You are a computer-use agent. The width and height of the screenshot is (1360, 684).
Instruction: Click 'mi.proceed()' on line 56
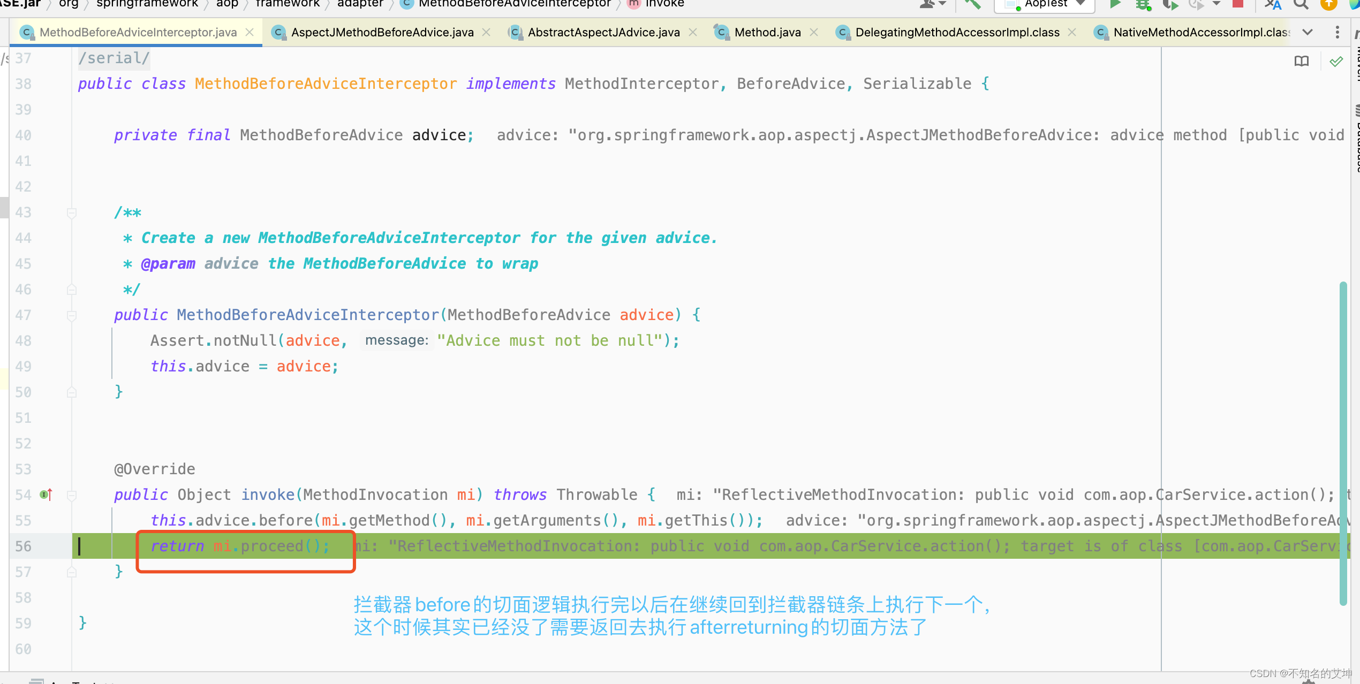[x=267, y=546]
